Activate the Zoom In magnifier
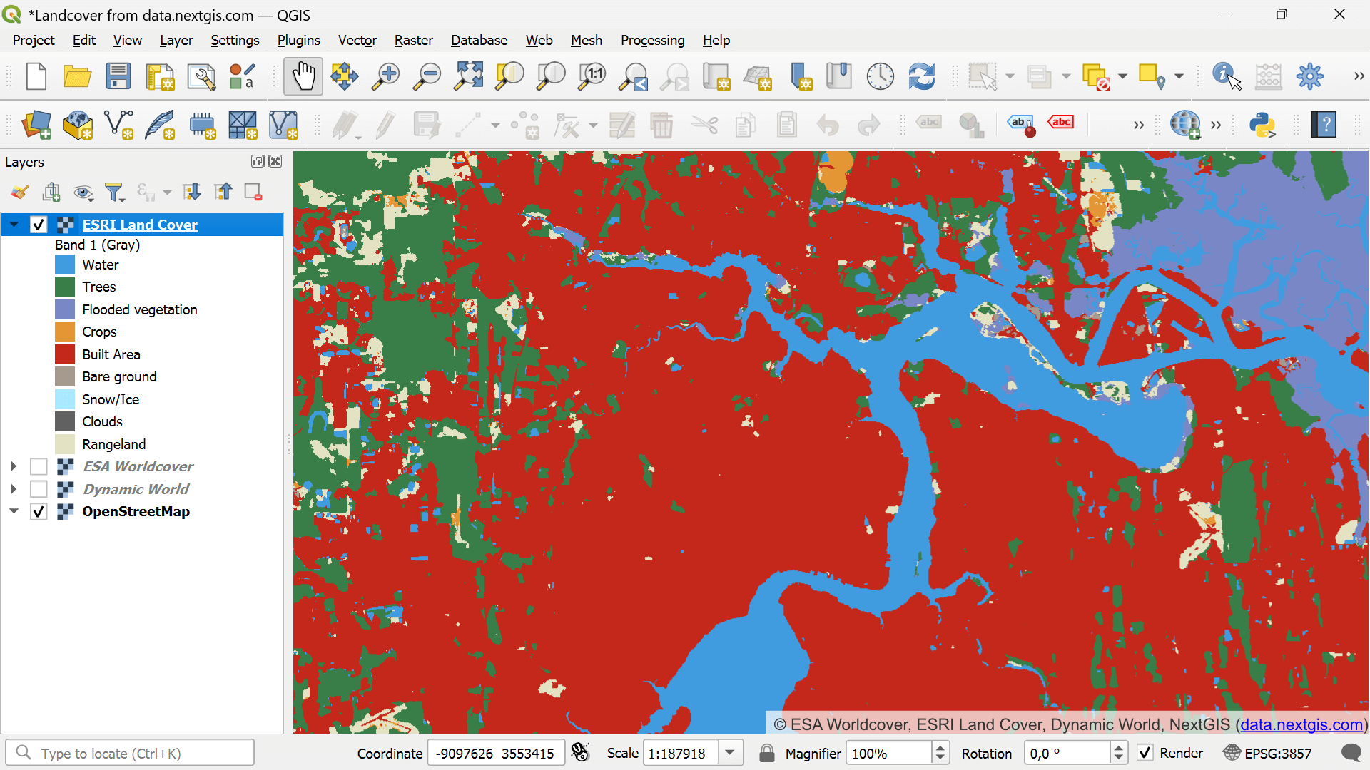Viewport: 1370px width, 770px height. pyautogui.click(x=386, y=76)
